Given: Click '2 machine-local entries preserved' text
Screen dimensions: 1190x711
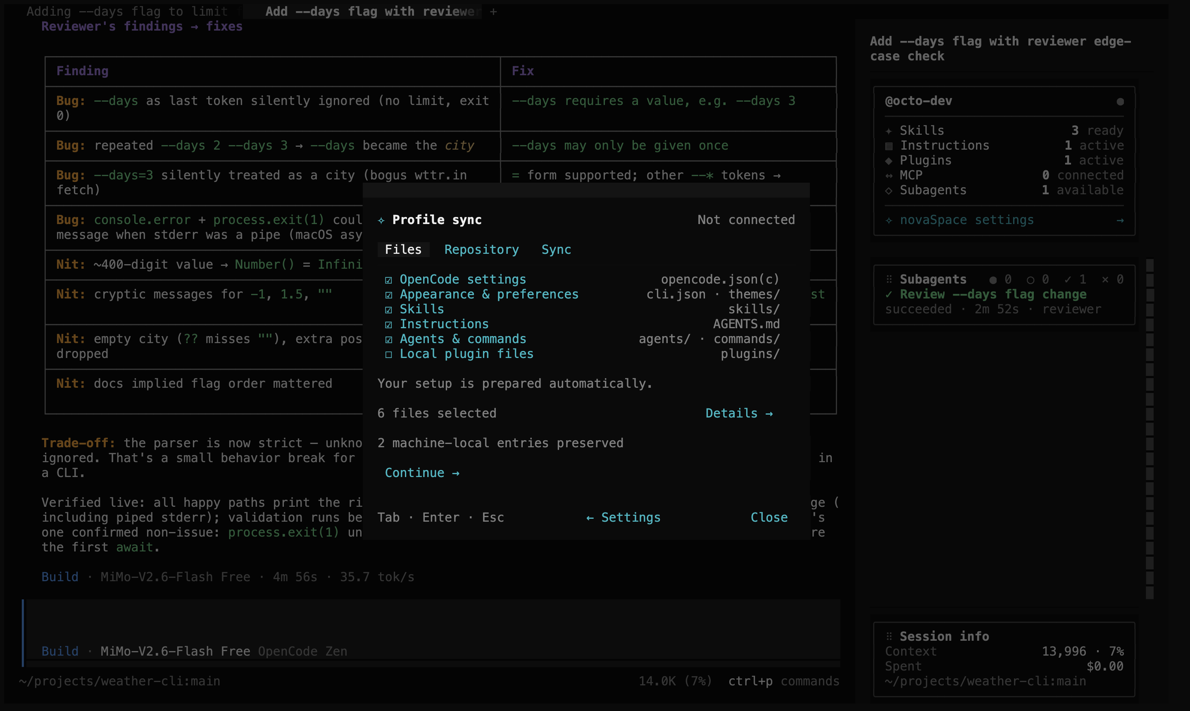Looking at the screenshot, I should tap(500, 443).
